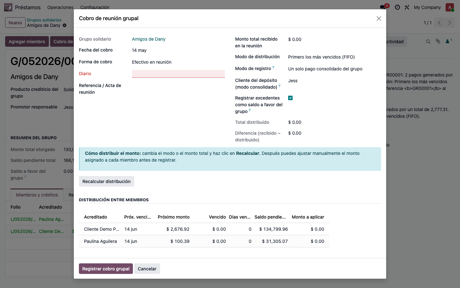Click the gear icon beside Amigos de Dany
The height and width of the screenshot is (288, 460).
(x=65, y=25)
